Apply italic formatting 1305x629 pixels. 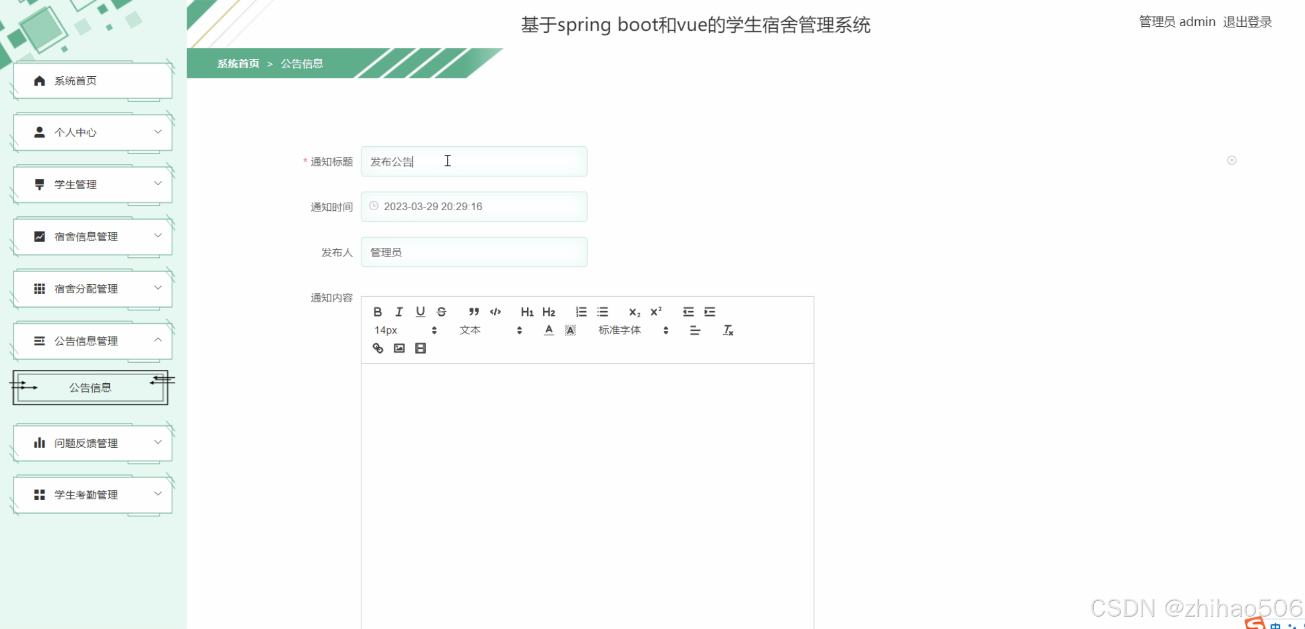tap(398, 312)
